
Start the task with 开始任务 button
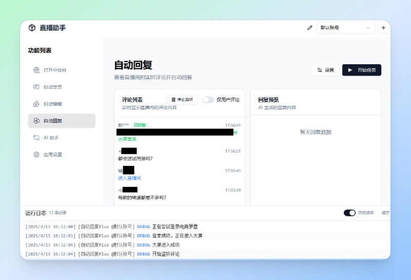click(x=362, y=70)
